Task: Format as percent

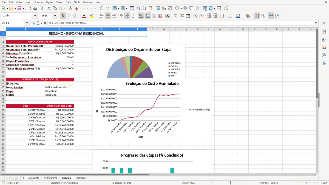Action: 176,16
